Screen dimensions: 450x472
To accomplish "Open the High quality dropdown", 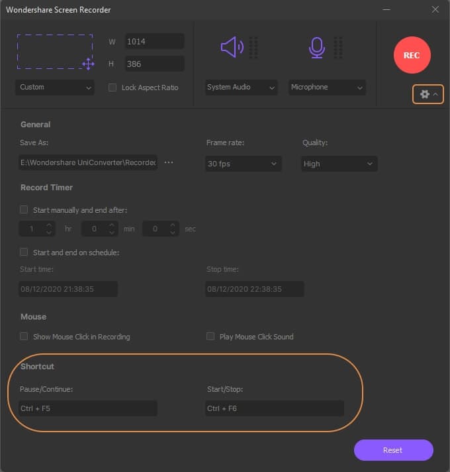I will (339, 164).
